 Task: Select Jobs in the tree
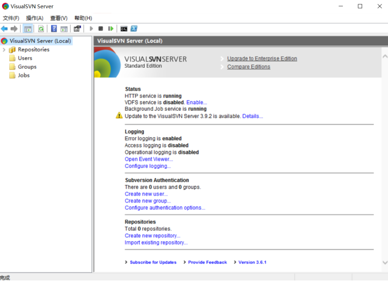pyautogui.click(x=24, y=75)
